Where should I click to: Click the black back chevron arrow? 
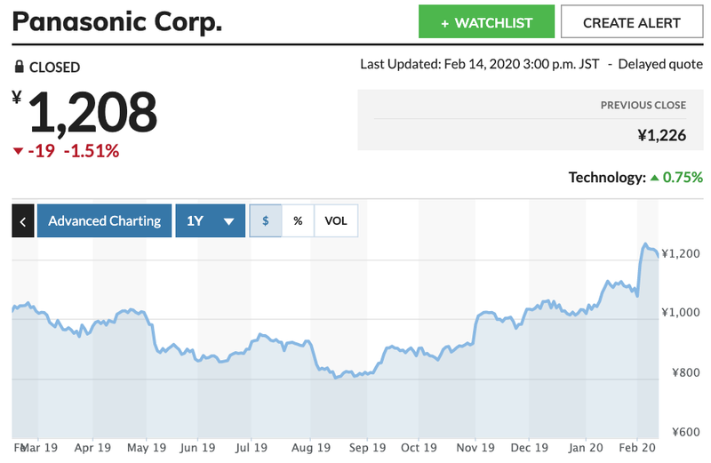tap(23, 221)
